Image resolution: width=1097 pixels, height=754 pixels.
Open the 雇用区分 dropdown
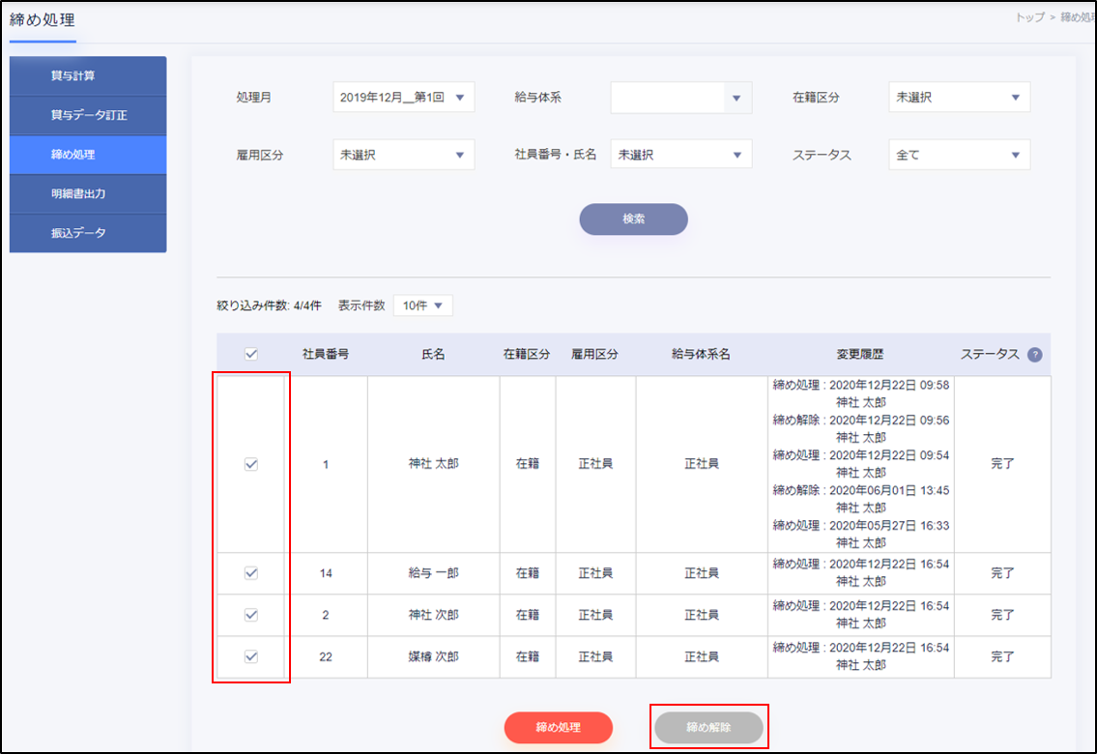point(403,155)
